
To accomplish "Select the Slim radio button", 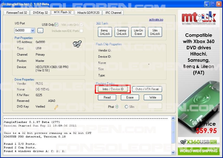I will point(126,107).
